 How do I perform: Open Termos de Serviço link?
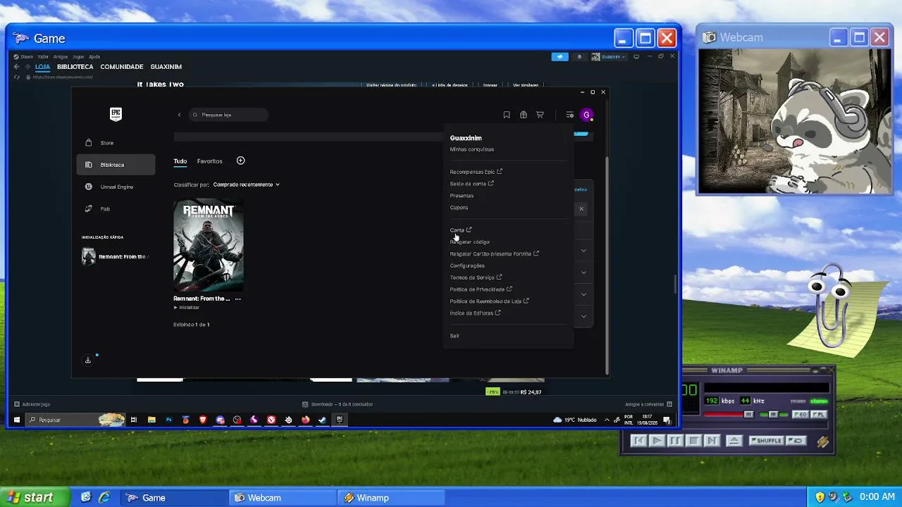coord(476,277)
